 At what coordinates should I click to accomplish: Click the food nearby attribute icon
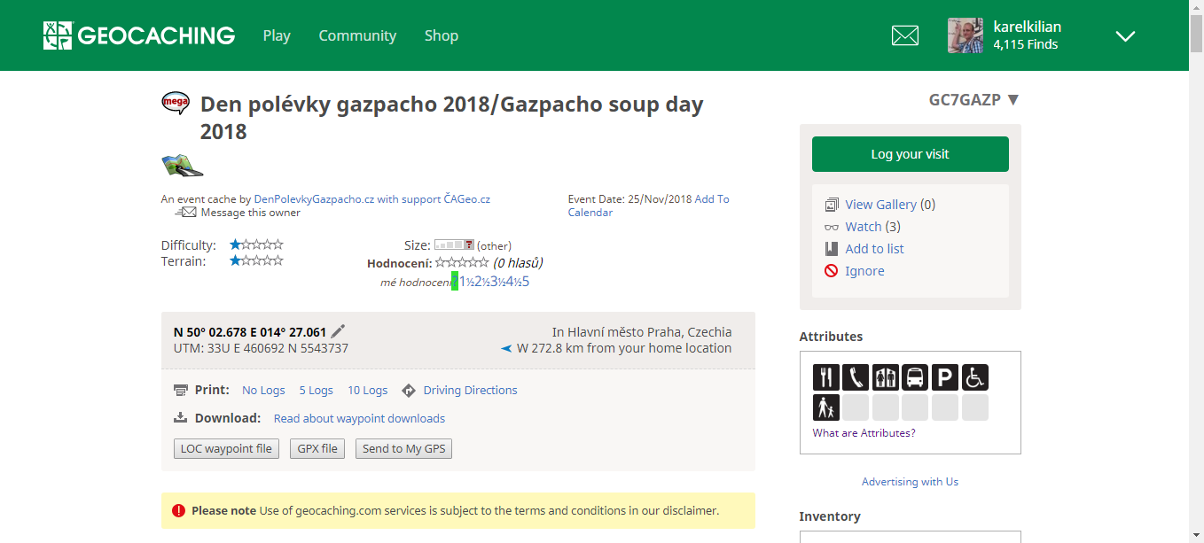[x=826, y=377]
